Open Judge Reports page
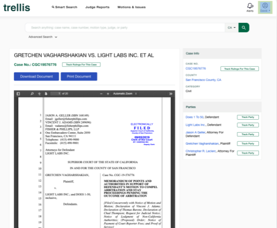The width and height of the screenshot is (277, 228). click(97, 7)
